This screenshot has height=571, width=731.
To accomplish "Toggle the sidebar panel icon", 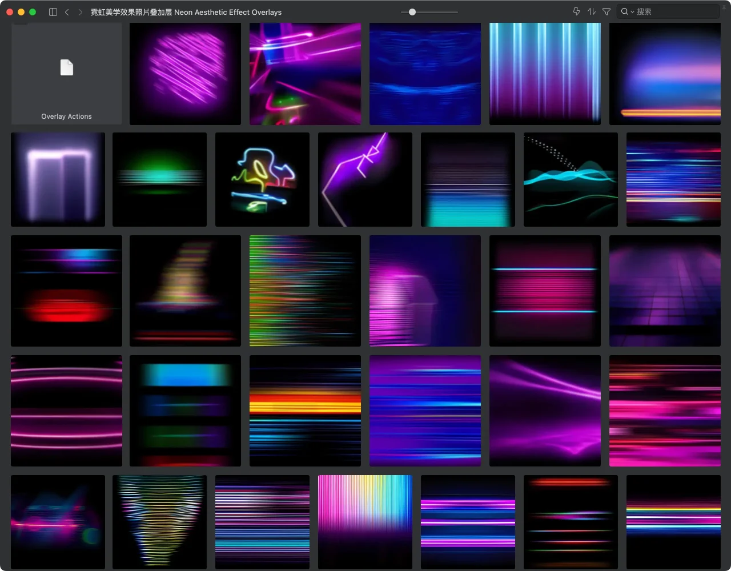I will click(53, 11).
